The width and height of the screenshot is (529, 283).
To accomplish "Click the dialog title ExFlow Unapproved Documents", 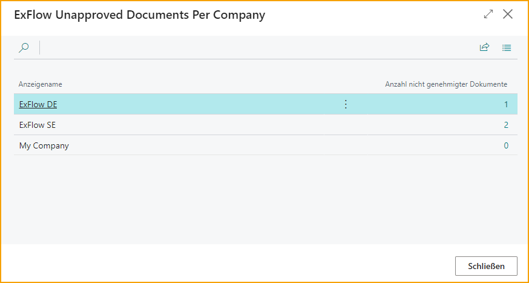I will (139, 15).
